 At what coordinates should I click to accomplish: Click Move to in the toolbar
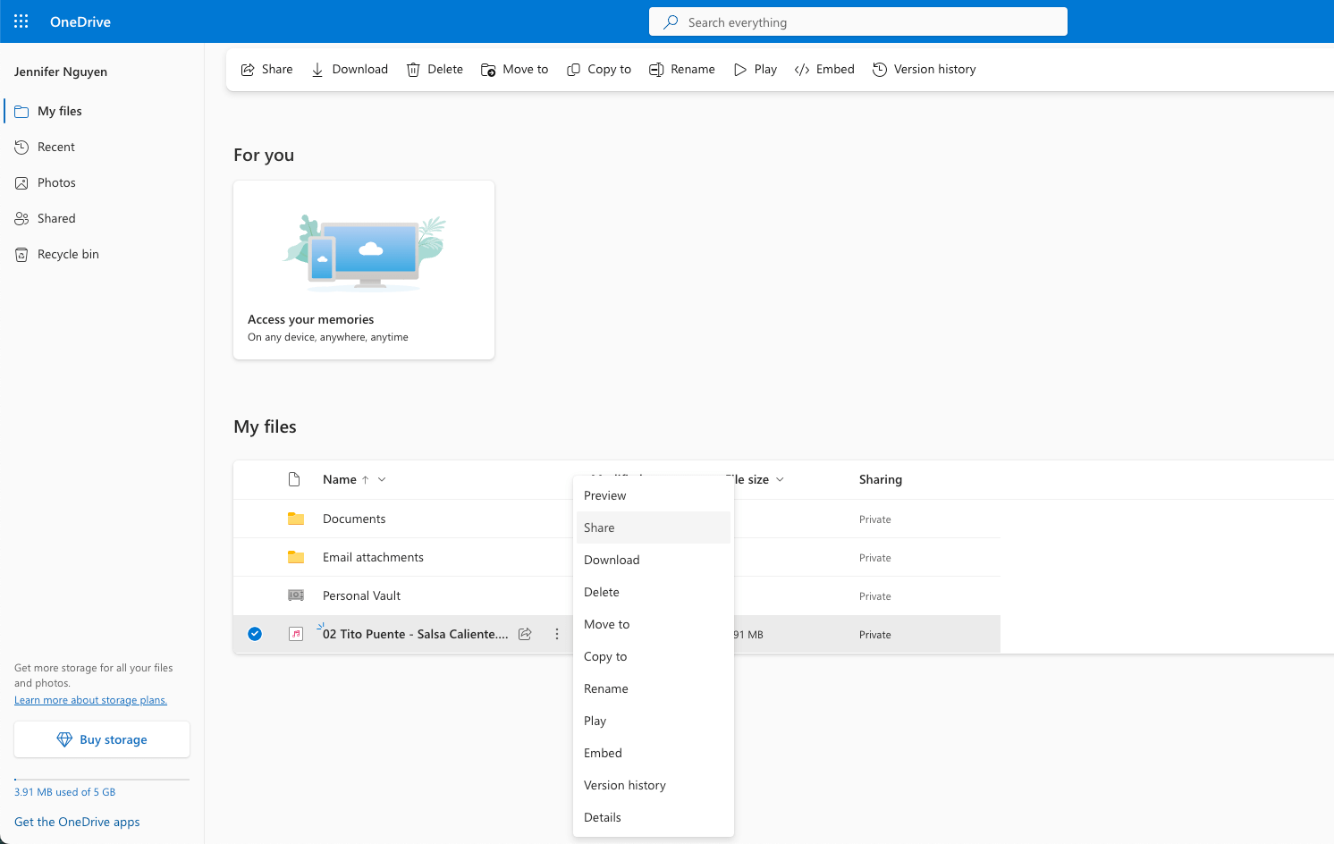515,70
